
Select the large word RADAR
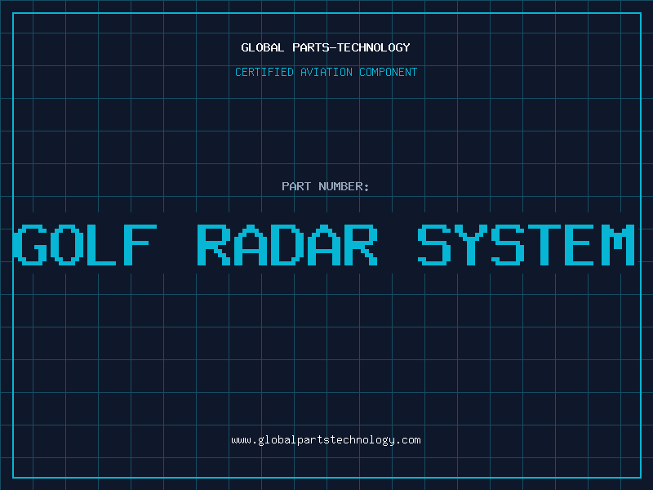(x=287, y=245)
